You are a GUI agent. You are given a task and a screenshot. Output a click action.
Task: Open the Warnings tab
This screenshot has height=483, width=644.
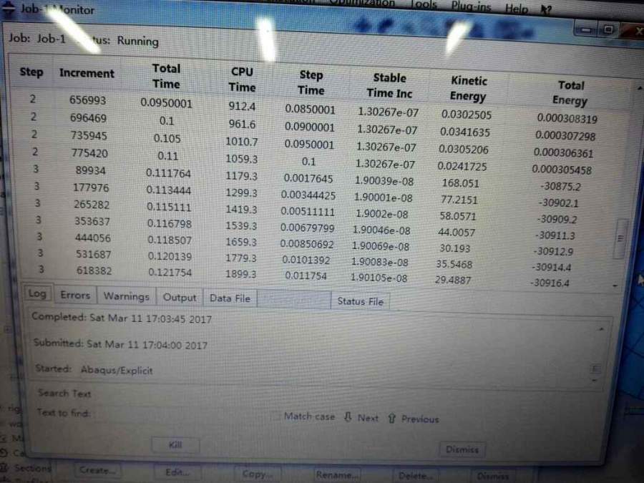(127, 296)
